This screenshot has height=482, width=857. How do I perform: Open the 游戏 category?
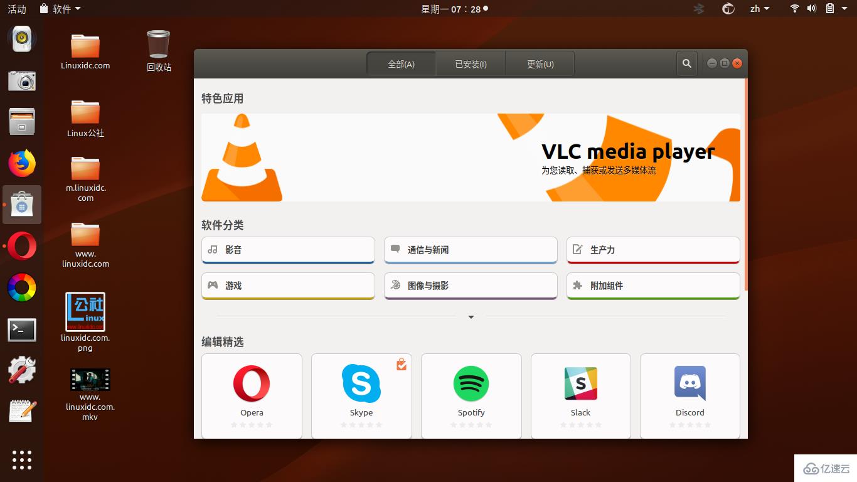(x=288, y=286)
